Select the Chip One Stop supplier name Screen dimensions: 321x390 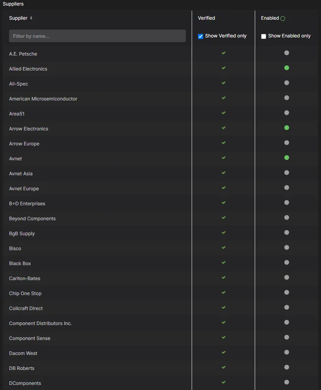pos(25,293)
